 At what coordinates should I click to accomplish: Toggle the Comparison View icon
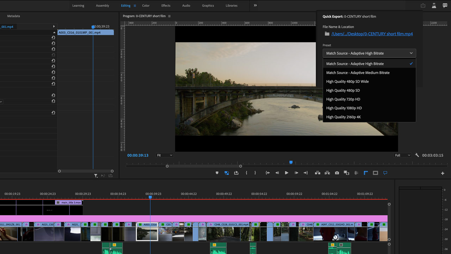point(346,173)
